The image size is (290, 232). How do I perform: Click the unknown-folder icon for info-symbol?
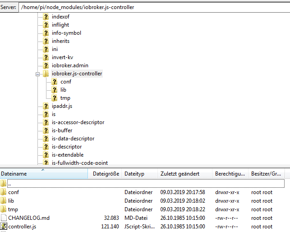[46, 33]
